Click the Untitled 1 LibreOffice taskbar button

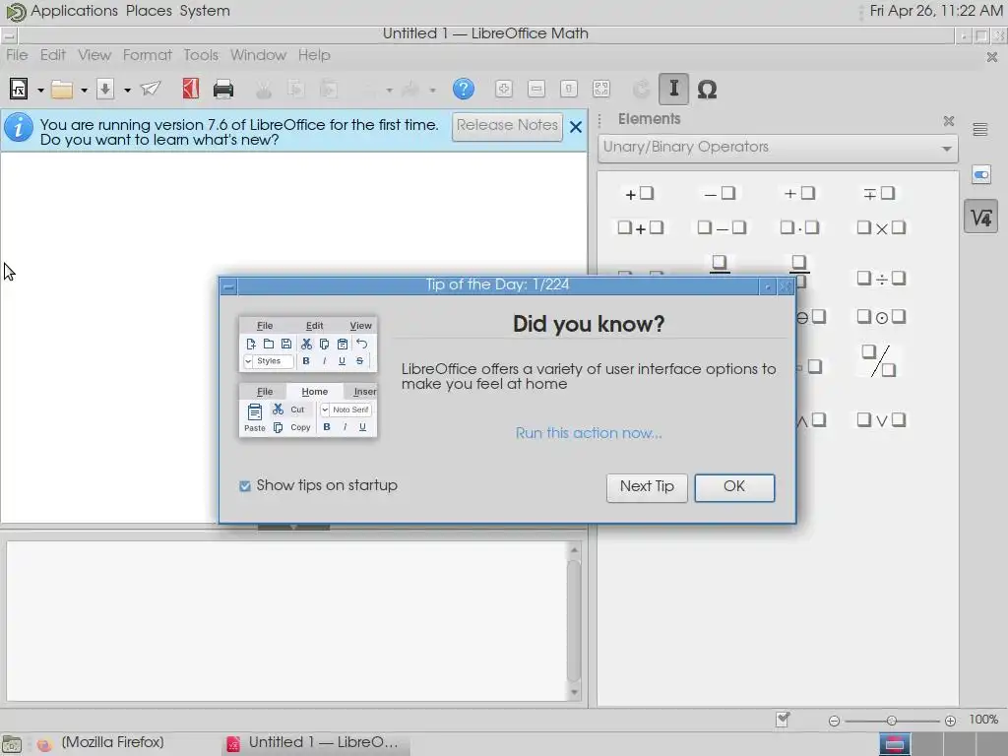pyautogui.click(x=315, y=743)
